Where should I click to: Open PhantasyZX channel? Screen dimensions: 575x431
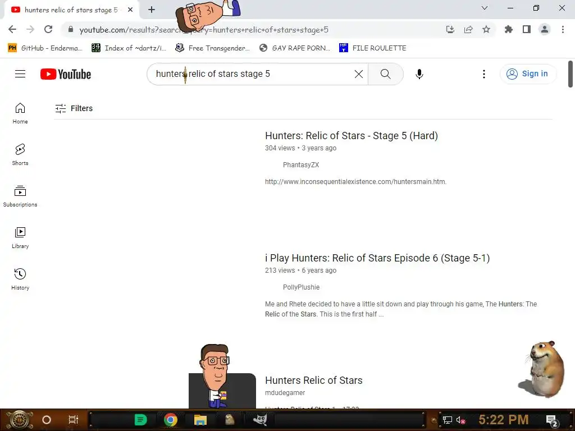click(x=301, y=165)
